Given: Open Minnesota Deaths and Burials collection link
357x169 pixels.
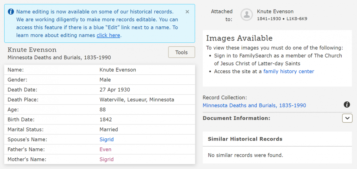Looking at the screenshot, I should click(x=254, y=105).
